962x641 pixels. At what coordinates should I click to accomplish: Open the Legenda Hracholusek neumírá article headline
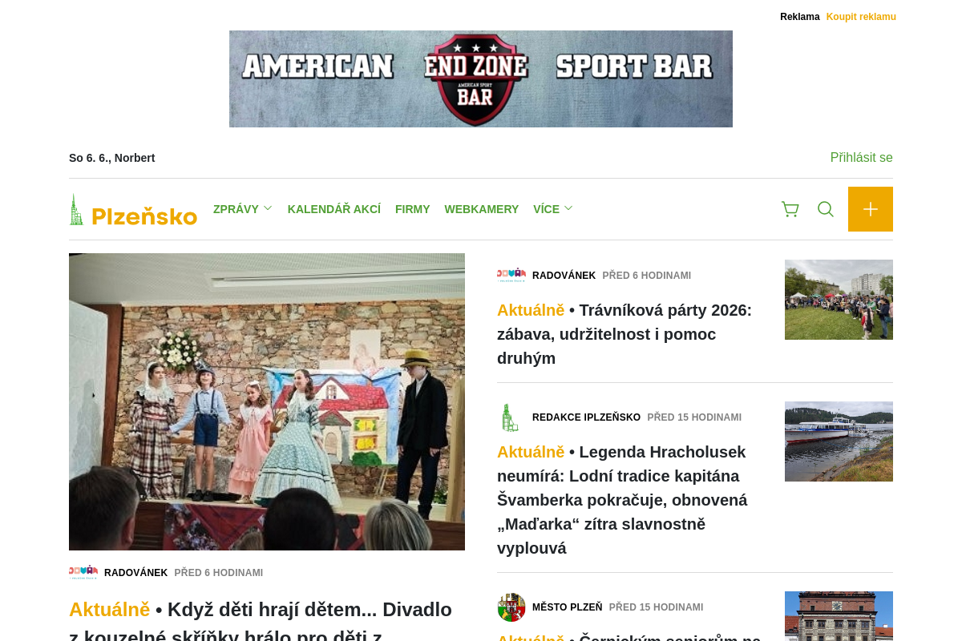tap(622, 500)
